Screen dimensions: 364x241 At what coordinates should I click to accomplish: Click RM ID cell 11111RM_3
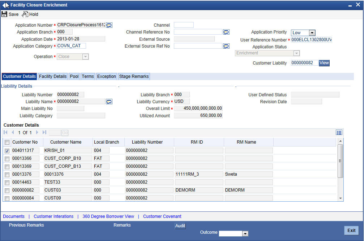coord(199,174)
